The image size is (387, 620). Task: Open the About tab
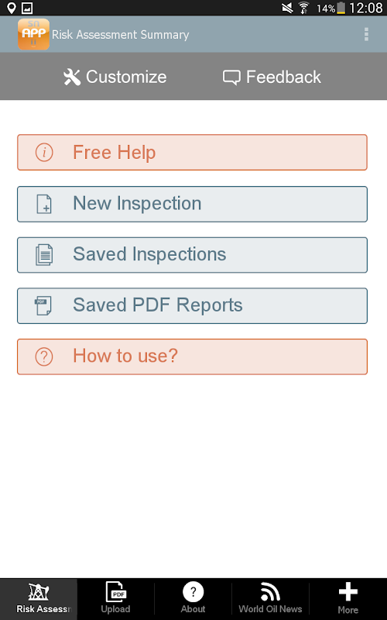click(x=193, y=599)
